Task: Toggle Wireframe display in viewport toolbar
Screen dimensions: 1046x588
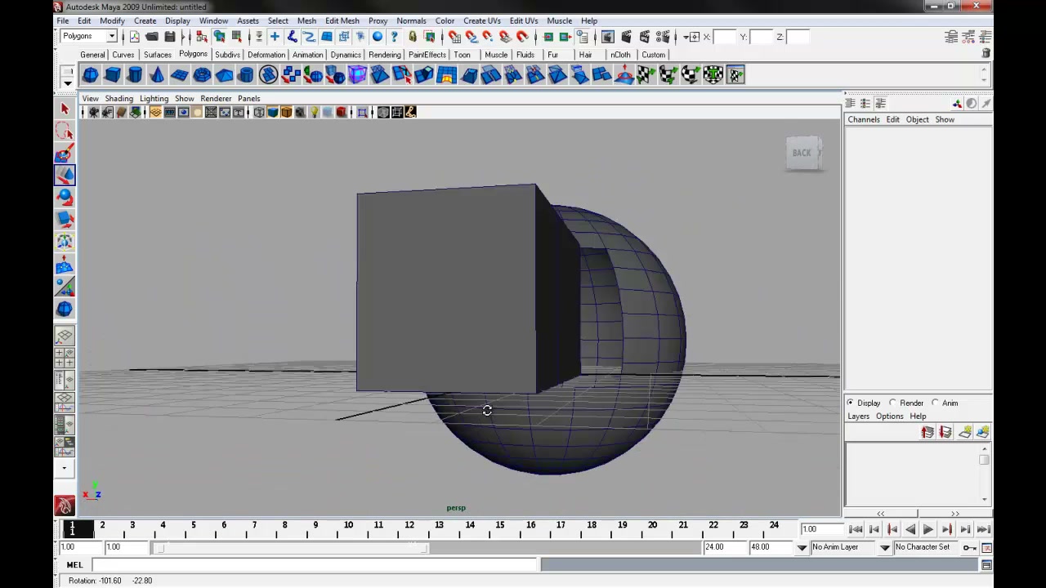Action: pyautogui.click(x=259, y=113)
